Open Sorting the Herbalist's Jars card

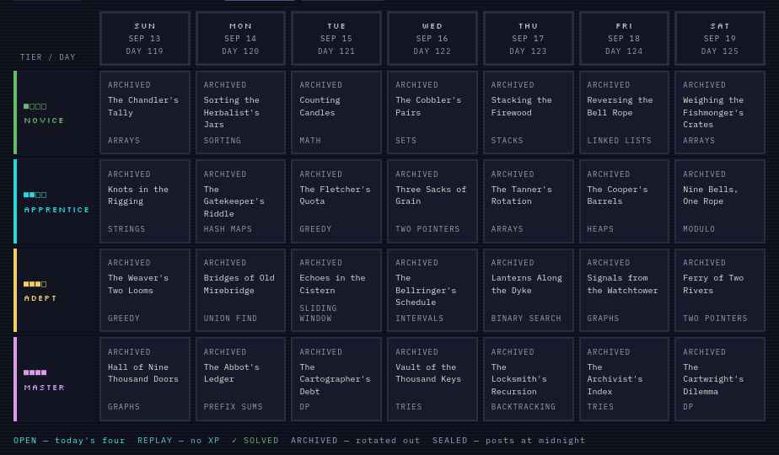(240, 112)
